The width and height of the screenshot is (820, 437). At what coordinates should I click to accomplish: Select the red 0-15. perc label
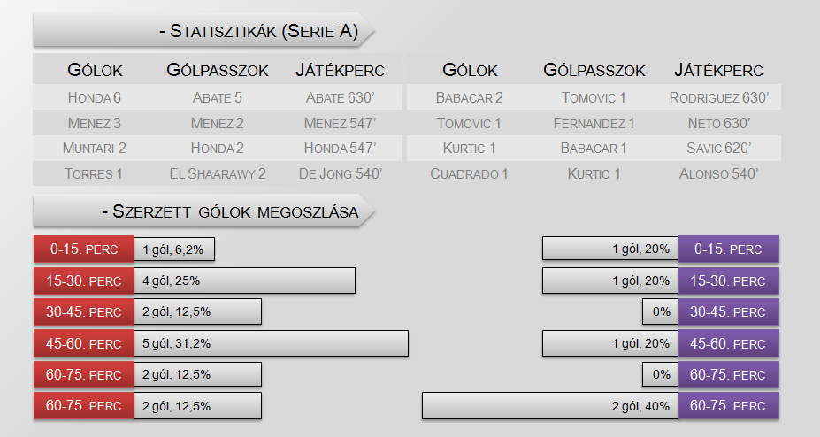tap(84, 249)
